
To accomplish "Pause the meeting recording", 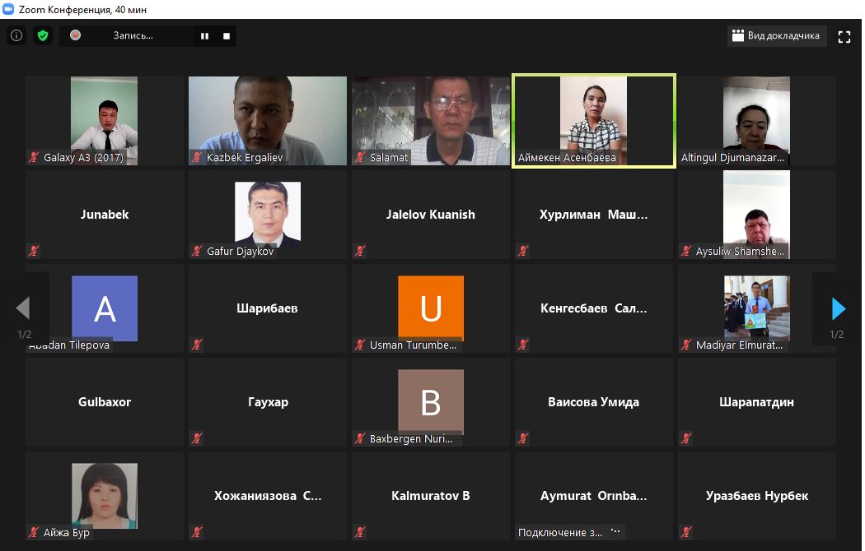I will 204,36.
